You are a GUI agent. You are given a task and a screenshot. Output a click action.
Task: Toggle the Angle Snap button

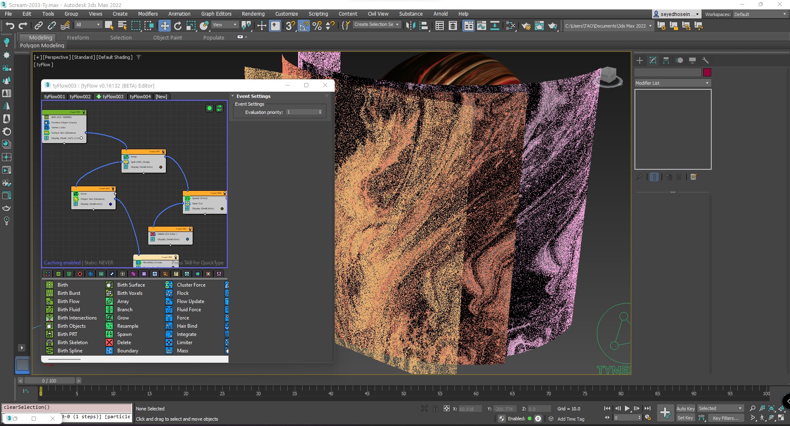coord(304,26)
